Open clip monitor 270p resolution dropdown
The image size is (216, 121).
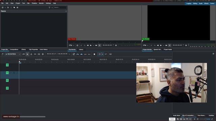tap(72, 45)
